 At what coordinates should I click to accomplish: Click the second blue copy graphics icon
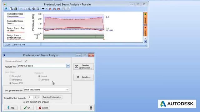[x=54, y=9]
